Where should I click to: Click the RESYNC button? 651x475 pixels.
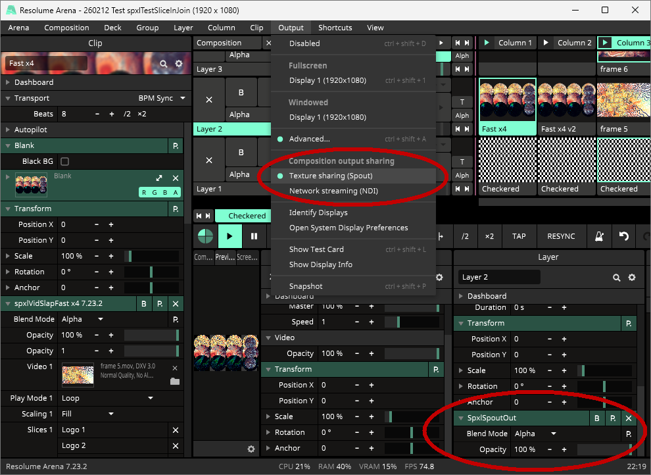pos(560,236)
